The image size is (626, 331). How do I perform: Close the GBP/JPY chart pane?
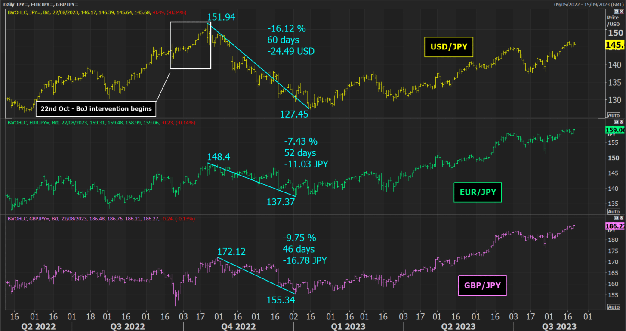click(x=622, y=218)
